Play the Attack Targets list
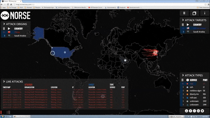 [x=188, y=25]
